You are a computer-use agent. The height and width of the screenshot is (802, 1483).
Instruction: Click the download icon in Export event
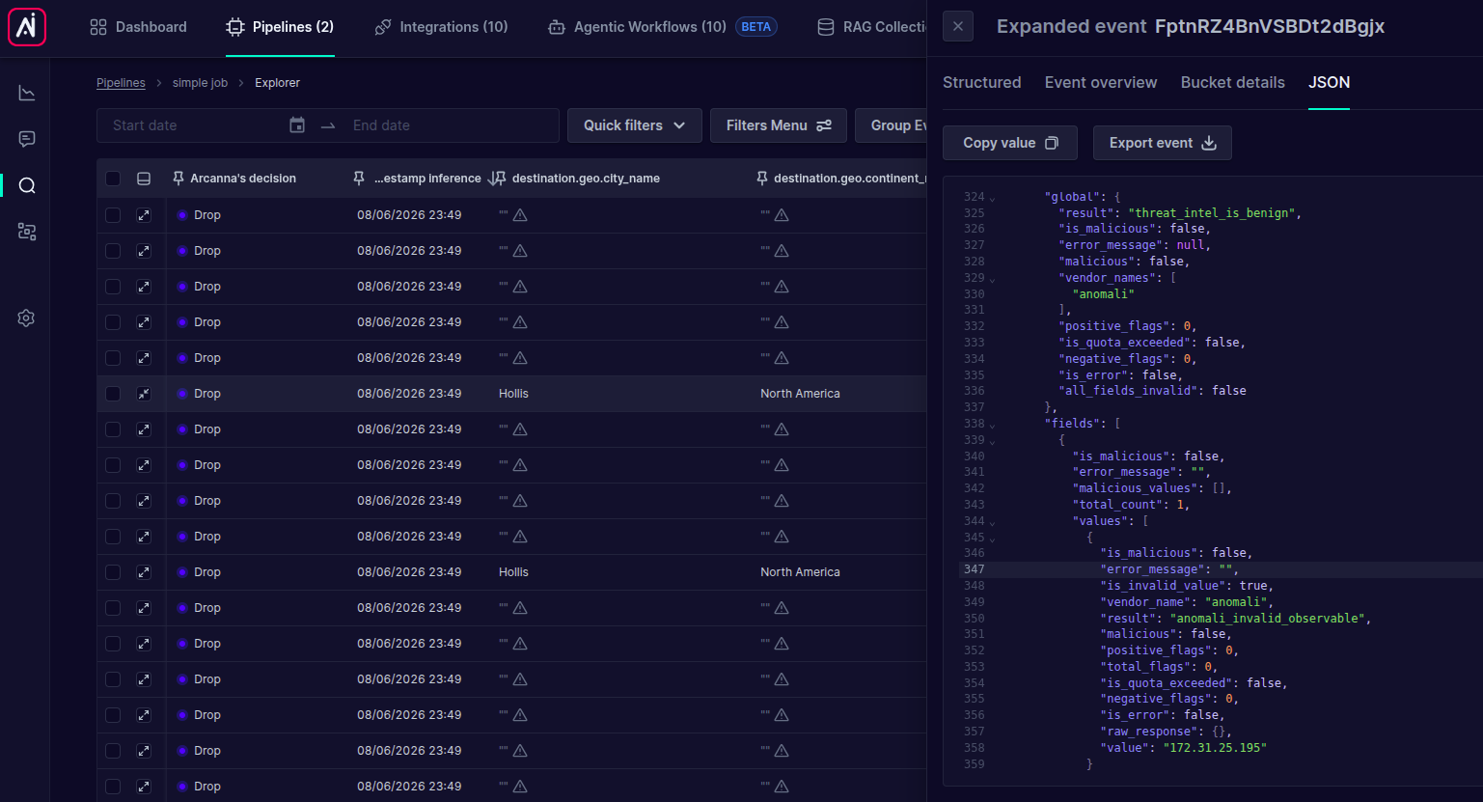1209,143
